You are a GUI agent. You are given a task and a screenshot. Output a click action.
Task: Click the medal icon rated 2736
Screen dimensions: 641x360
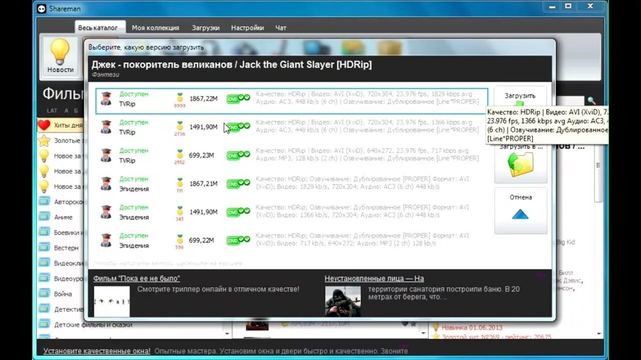click(x=180, y=126)
